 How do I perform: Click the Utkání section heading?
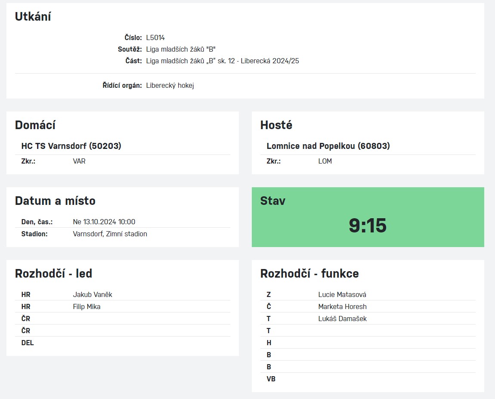(33, 16)
